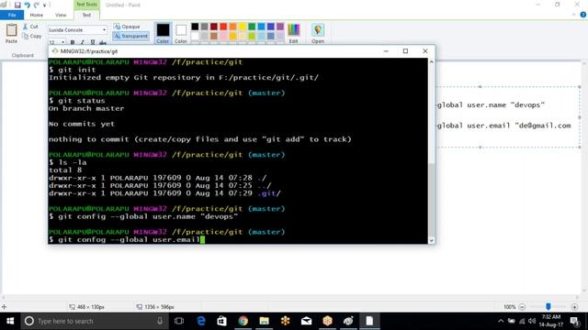This screenshot has width=588, height=330.
Task: Open Action Center notifications icon
Action: [574, 321]
